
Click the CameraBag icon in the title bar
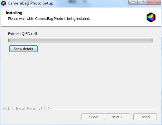coord(4,3)
